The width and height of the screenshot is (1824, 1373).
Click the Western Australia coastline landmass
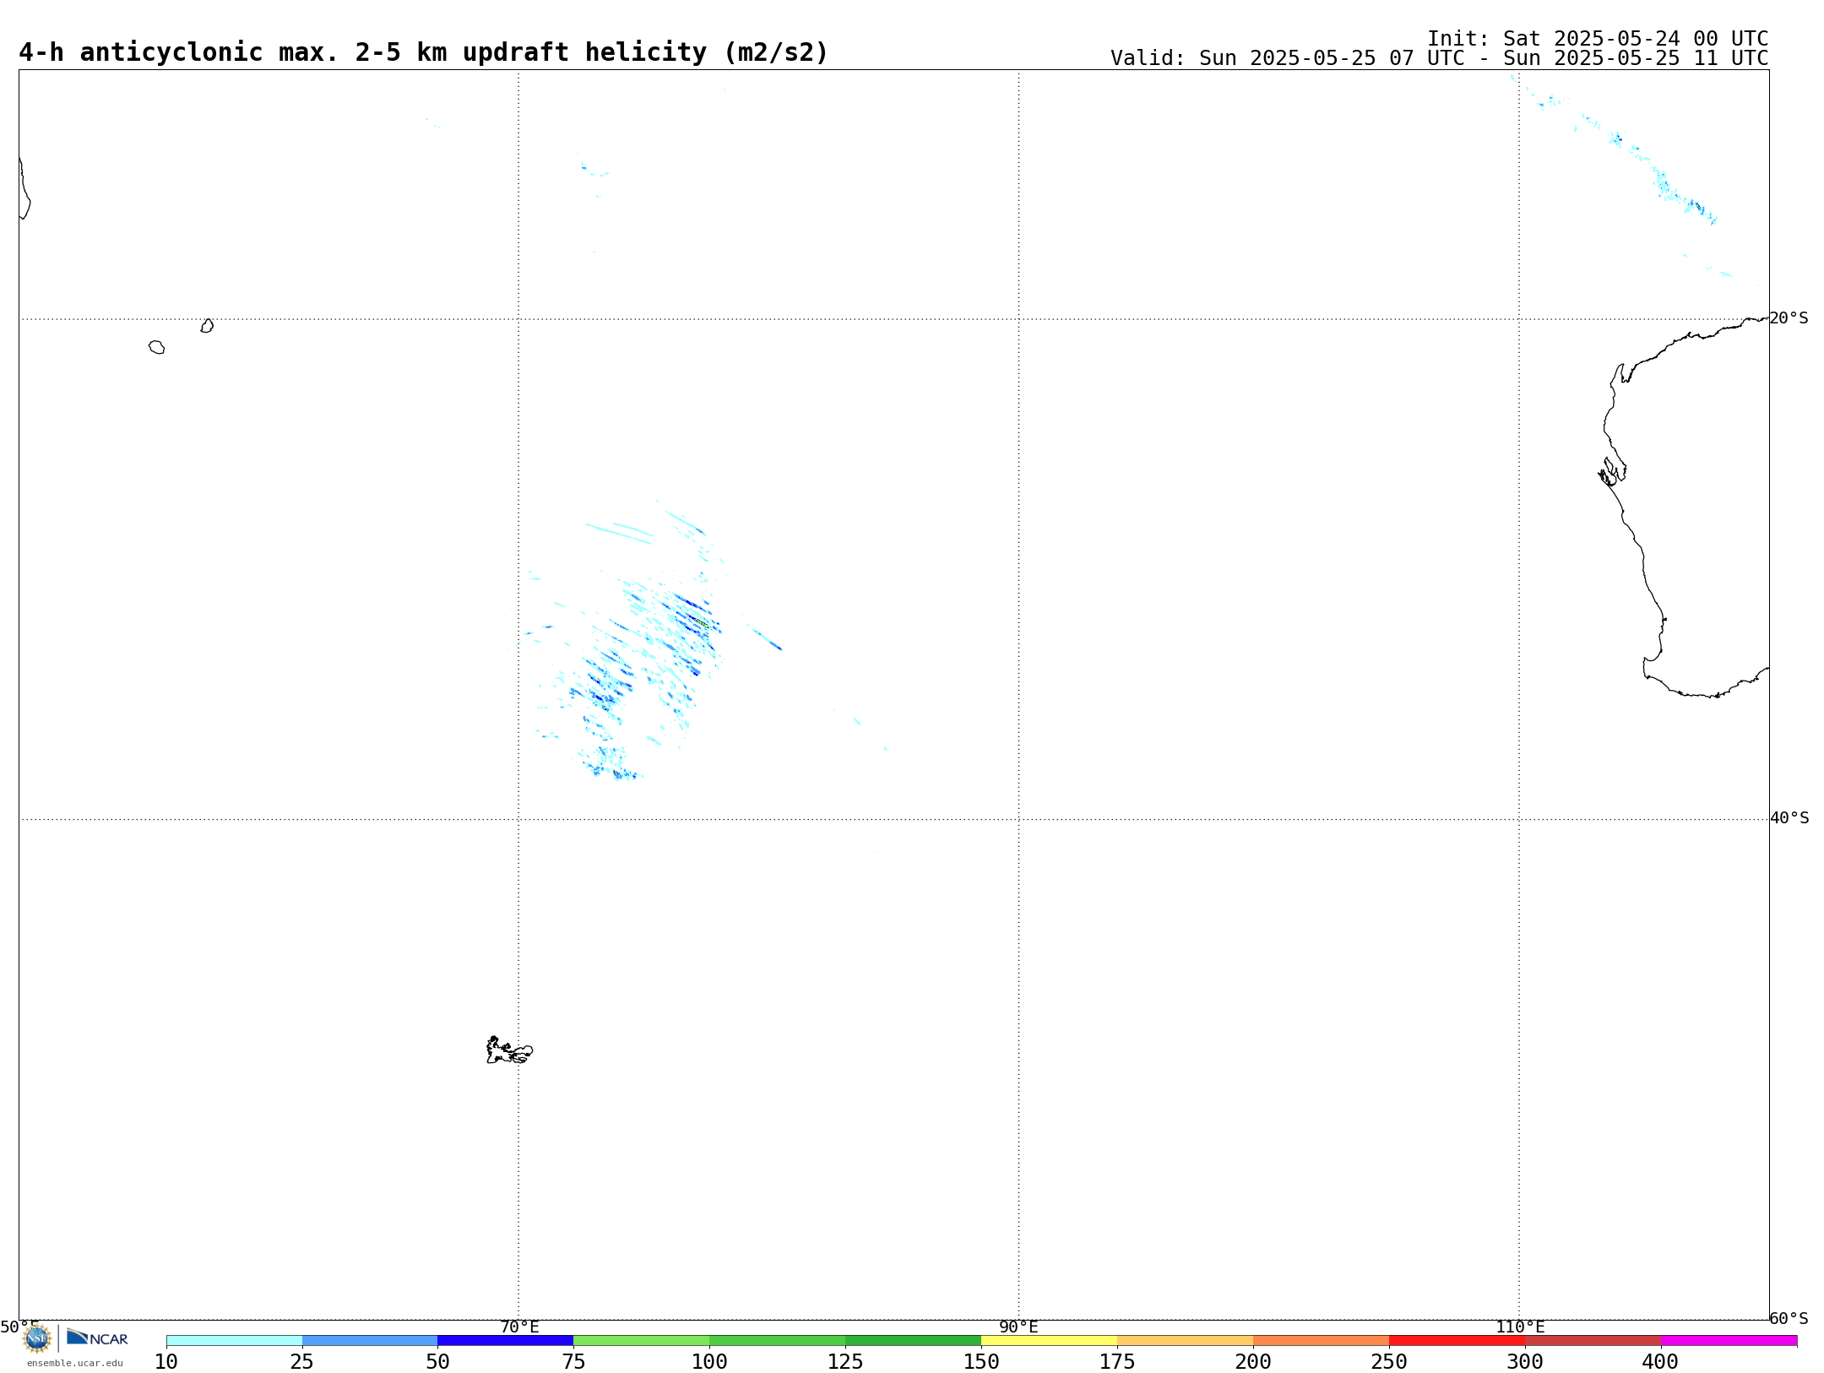click(1684, 507)
